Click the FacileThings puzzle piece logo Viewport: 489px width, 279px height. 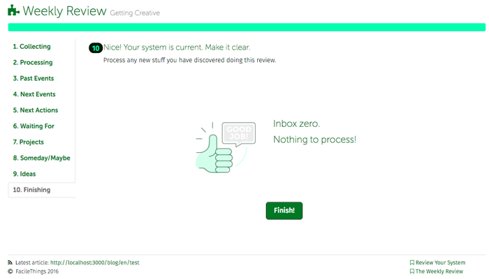tap(13, 10)
